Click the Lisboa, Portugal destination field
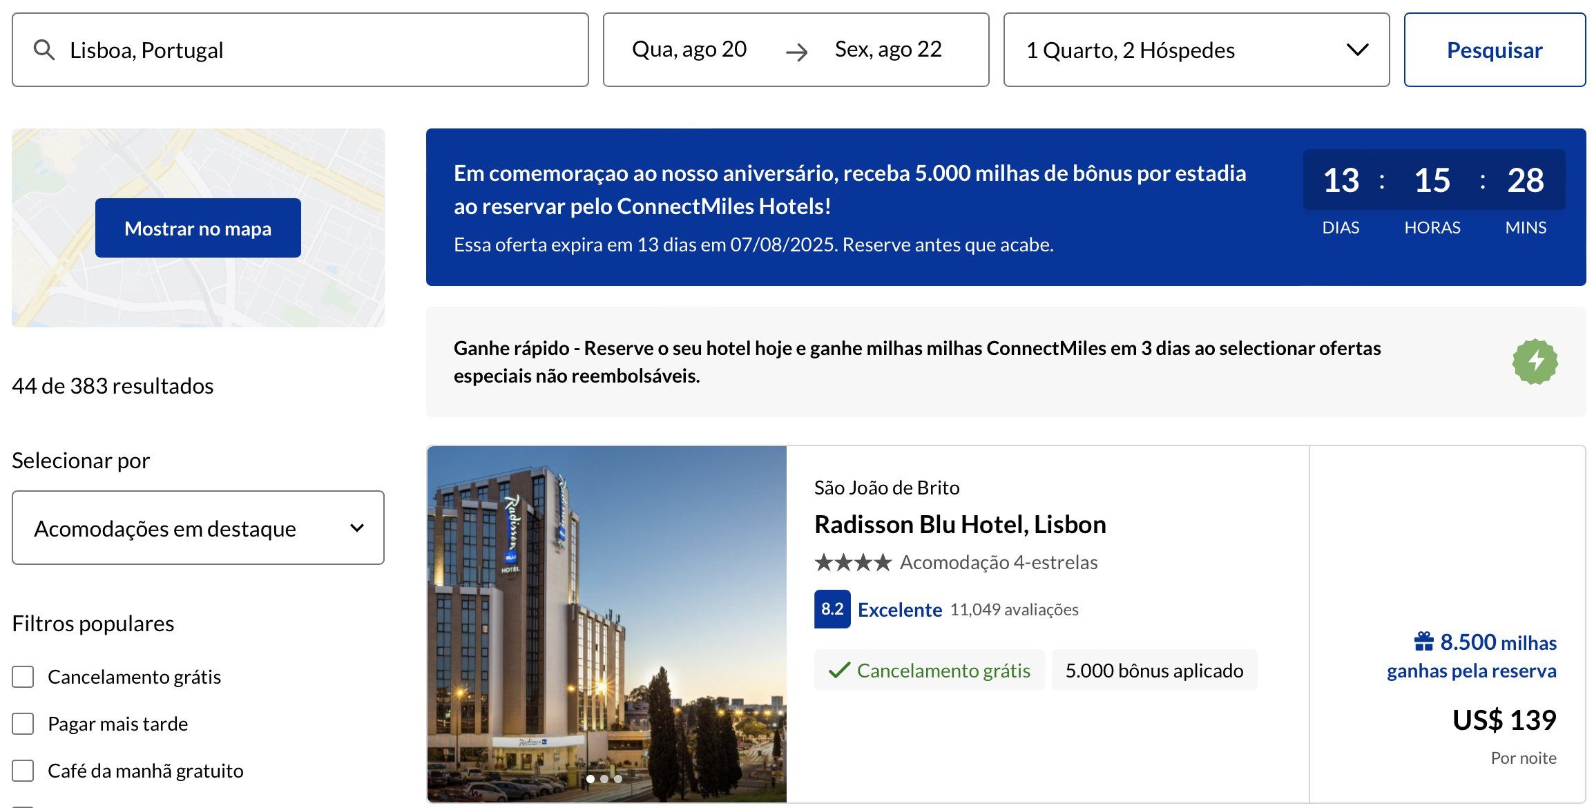The image size is (1594, 808). pyautogui.click(x=300, y=50)
